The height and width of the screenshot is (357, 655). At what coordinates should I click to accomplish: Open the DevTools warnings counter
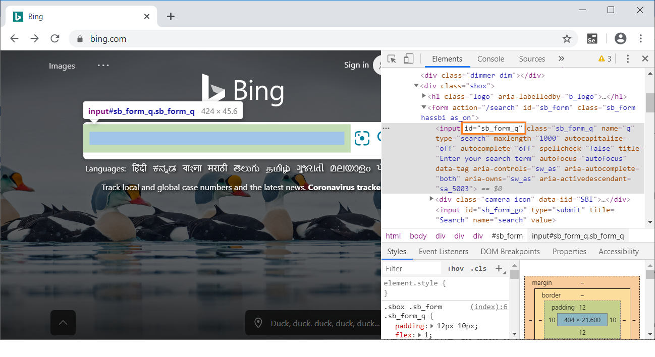click(x=605, y=59)
